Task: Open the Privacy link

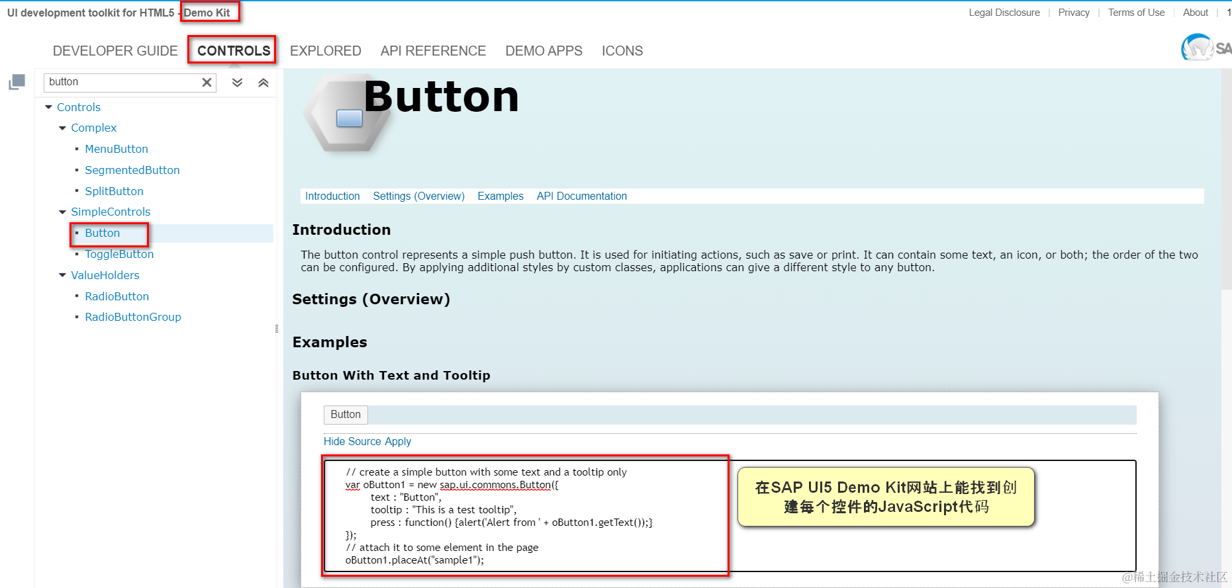Action: coord(1074,13)
